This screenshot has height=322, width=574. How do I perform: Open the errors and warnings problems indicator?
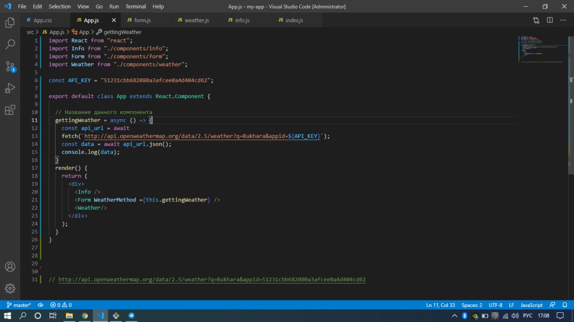61,305
